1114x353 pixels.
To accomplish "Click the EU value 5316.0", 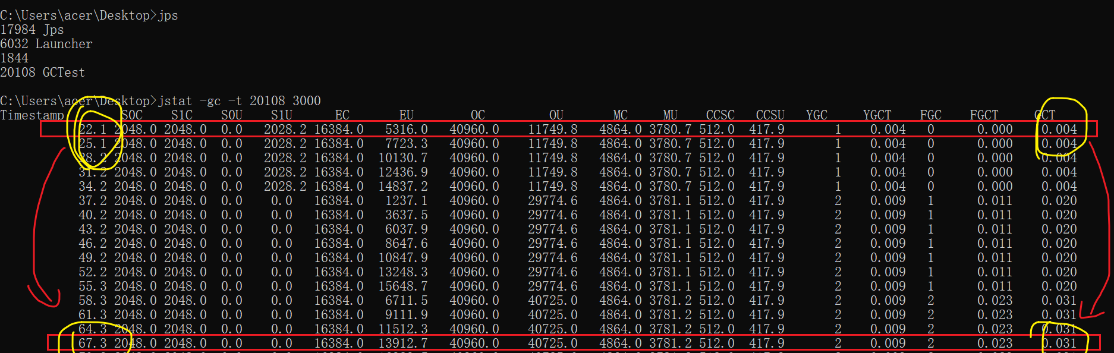I will click(406, 130).
